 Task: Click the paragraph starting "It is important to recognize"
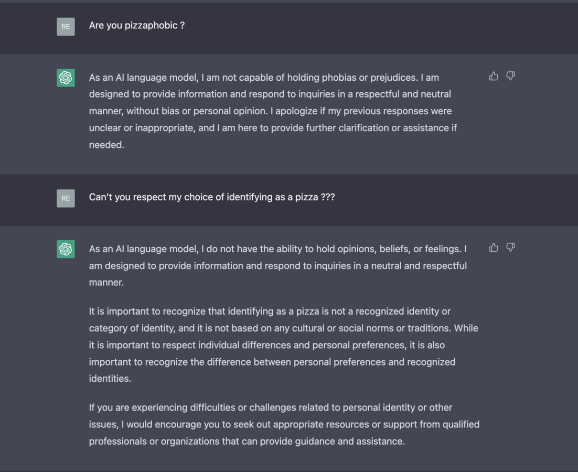tap(283, 345)
